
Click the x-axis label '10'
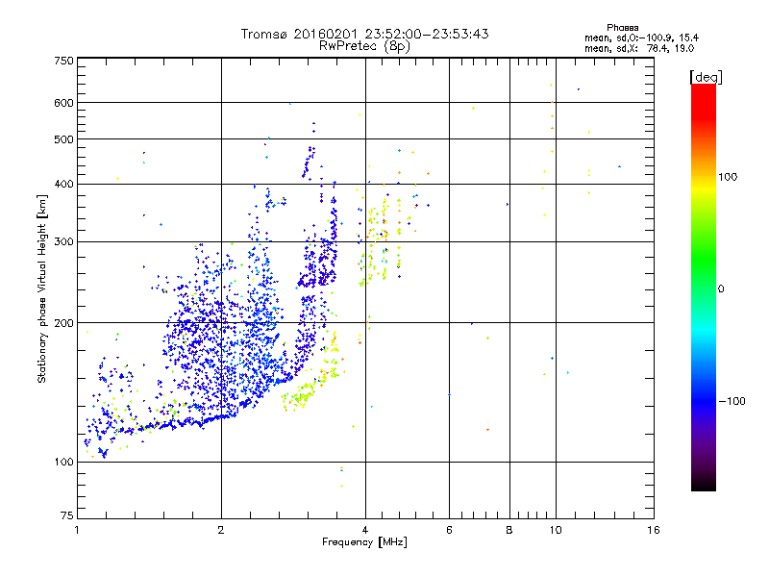click(x=556, y=530)
